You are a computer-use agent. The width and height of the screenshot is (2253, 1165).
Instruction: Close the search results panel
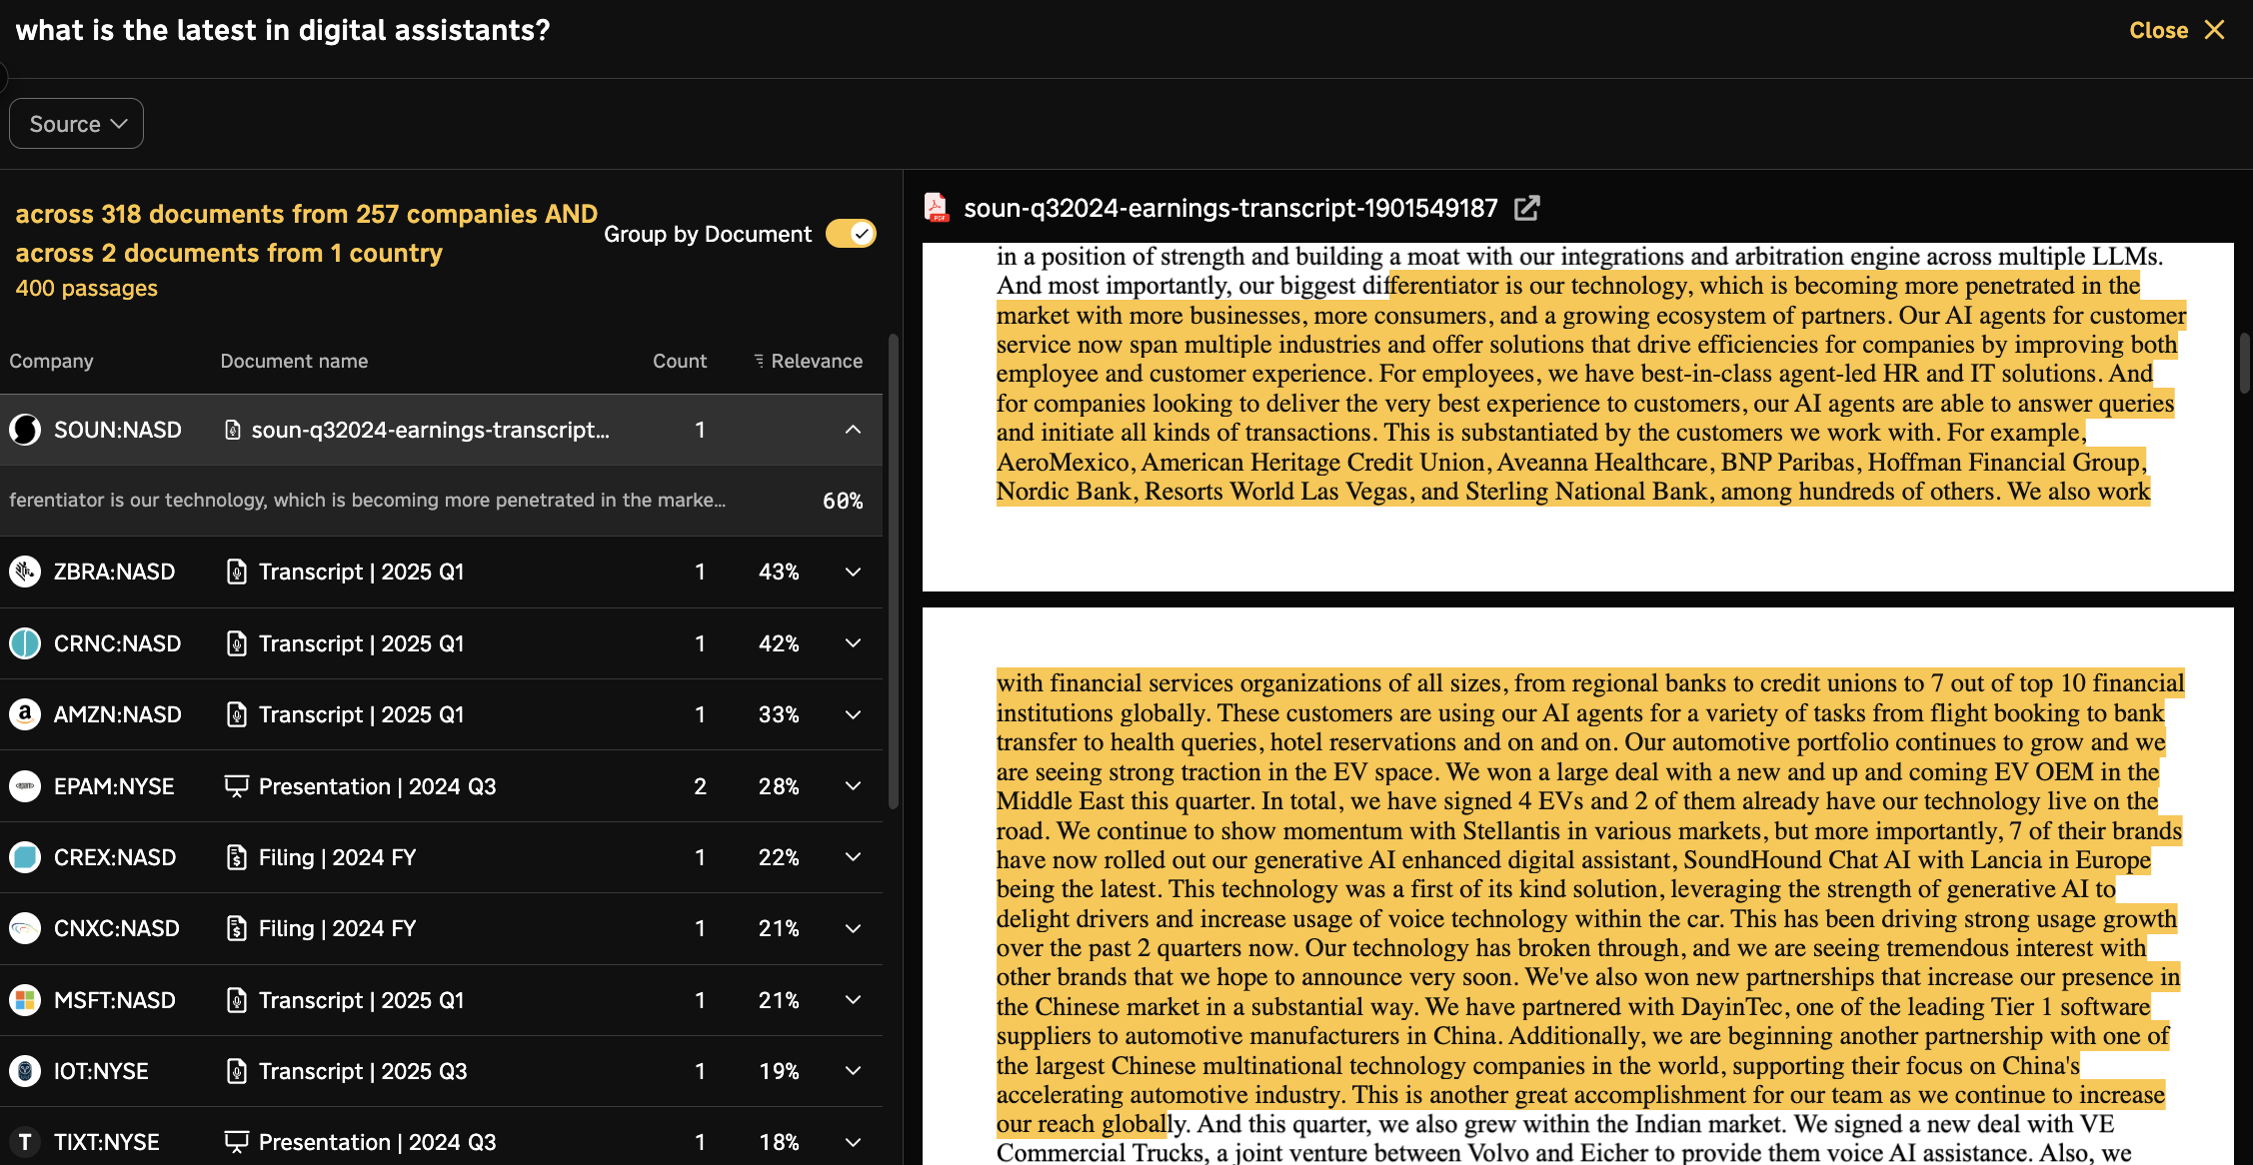[x=2177, y=30]
